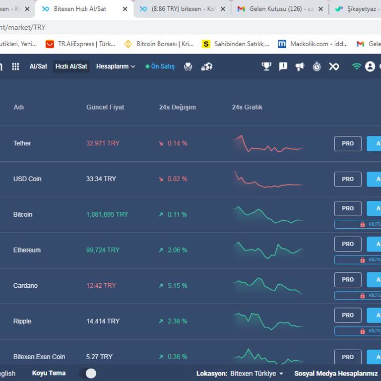Toggle the Koyu Tema switch
Image resolution: width=381 pixels, height=381 pixels.
click(88, 373)
